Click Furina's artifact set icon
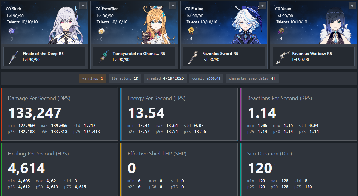This screenshot has height=196, width=358. pos(191,31)
